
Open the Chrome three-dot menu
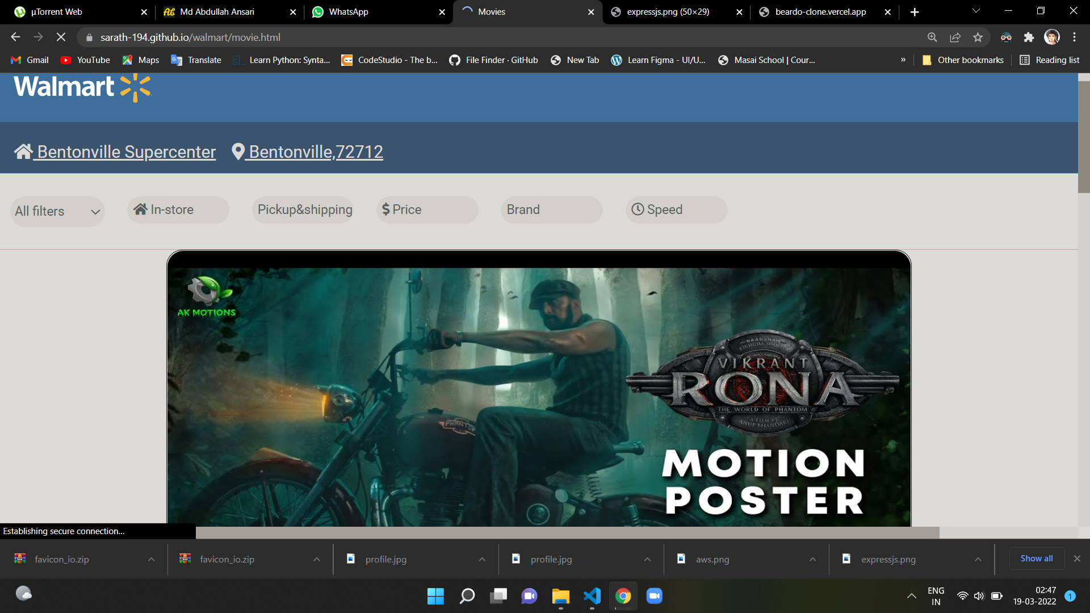pos(1074,37)
